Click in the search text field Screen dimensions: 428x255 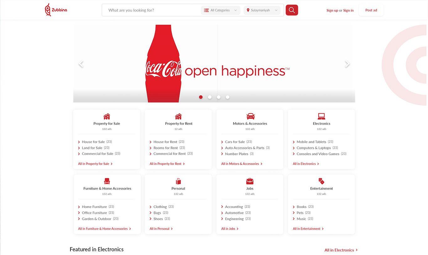coord(152,10)
